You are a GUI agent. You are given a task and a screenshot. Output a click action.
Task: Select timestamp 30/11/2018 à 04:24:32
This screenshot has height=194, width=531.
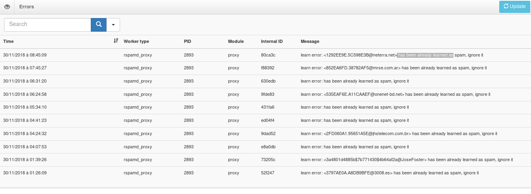coord(25,134)
